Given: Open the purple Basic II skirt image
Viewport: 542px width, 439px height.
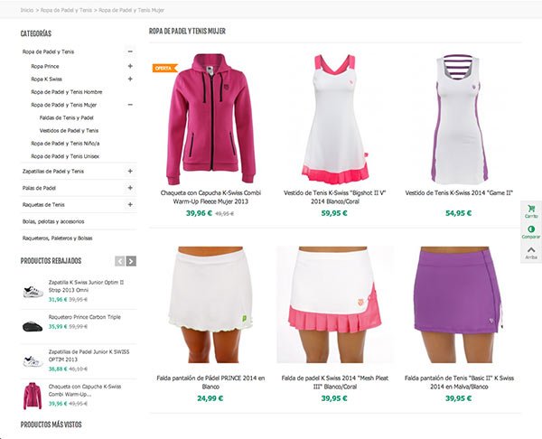Looking at the screenshot, I should click(459, 304).
